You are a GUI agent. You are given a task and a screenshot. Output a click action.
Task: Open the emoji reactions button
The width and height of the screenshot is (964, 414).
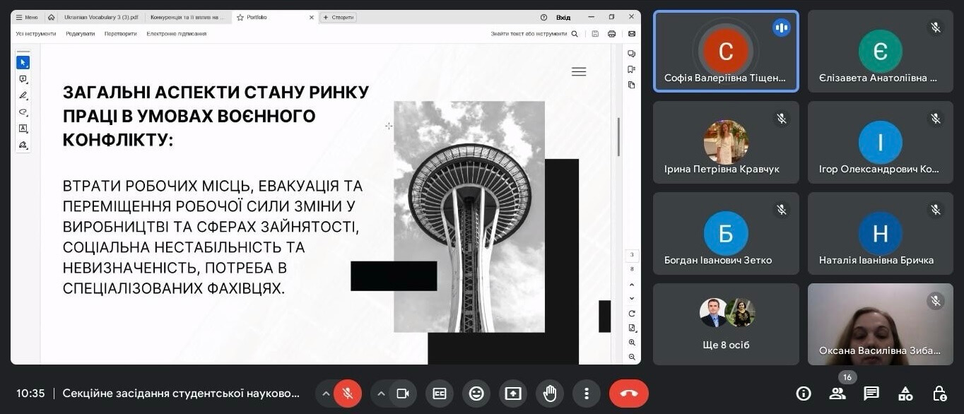tap(476, 394)
